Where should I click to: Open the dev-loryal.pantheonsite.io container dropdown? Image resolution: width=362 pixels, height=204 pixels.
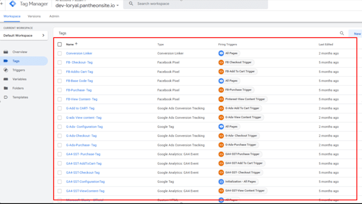(87, 5)
